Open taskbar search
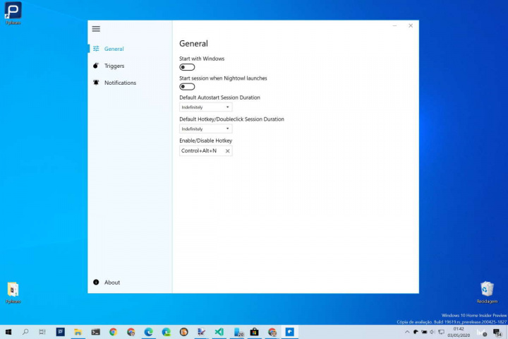The image size is (508, 339). [25, 332]
